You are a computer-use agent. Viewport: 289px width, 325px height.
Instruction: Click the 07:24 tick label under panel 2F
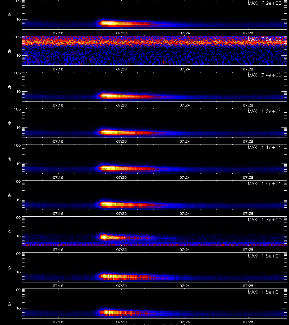[185, 69]
